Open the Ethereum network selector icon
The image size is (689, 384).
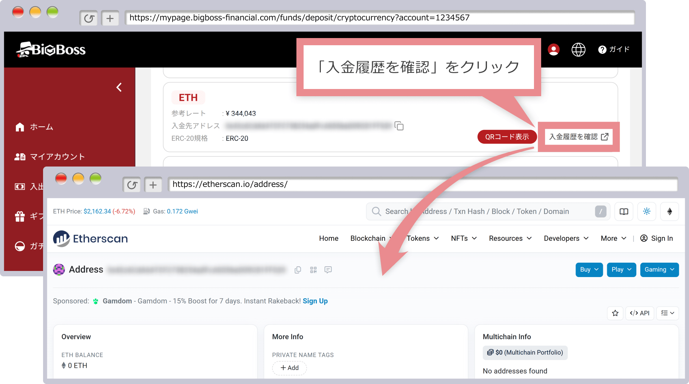[x=670, y=211]
